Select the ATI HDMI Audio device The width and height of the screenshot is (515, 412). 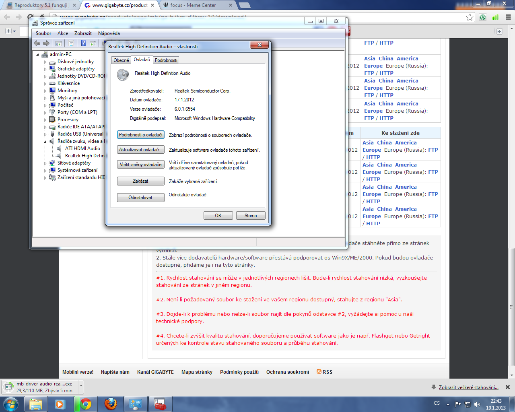click(x=82, y=148)
